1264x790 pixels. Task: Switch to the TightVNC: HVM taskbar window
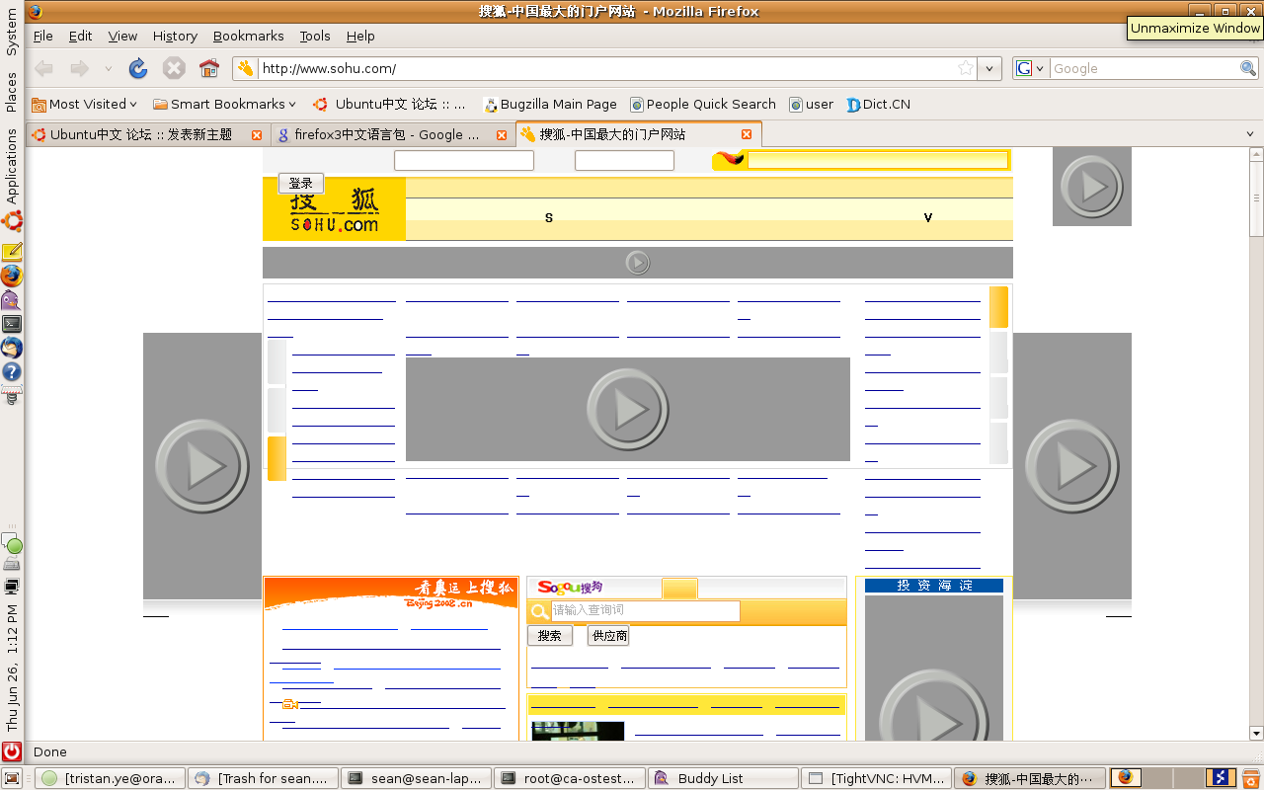tap(876, 778)
